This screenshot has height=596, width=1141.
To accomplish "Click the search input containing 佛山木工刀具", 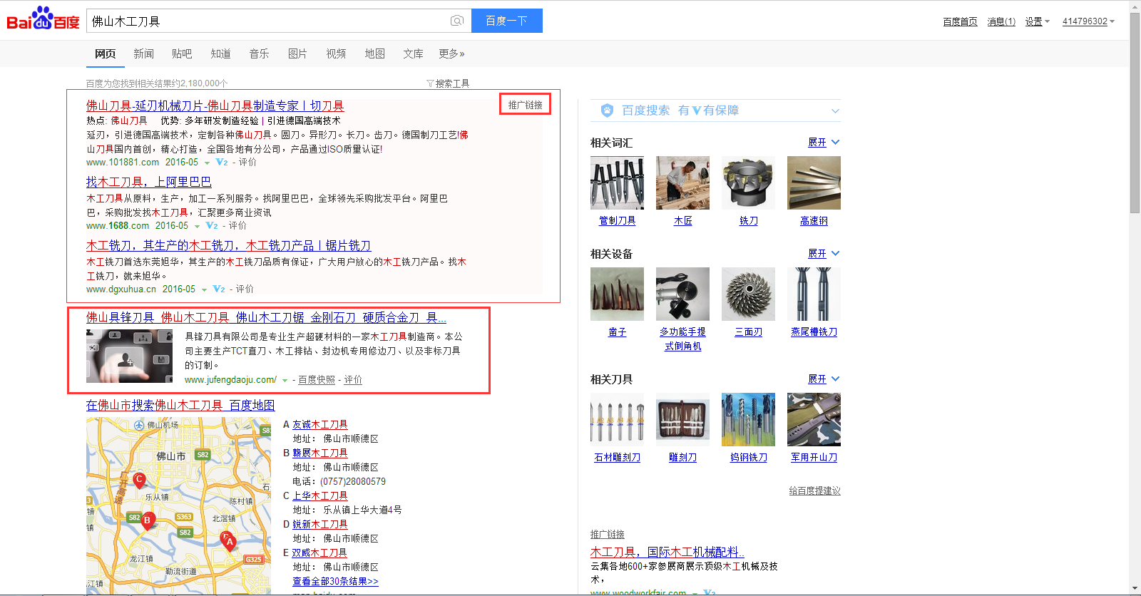I will click(267, 21).
